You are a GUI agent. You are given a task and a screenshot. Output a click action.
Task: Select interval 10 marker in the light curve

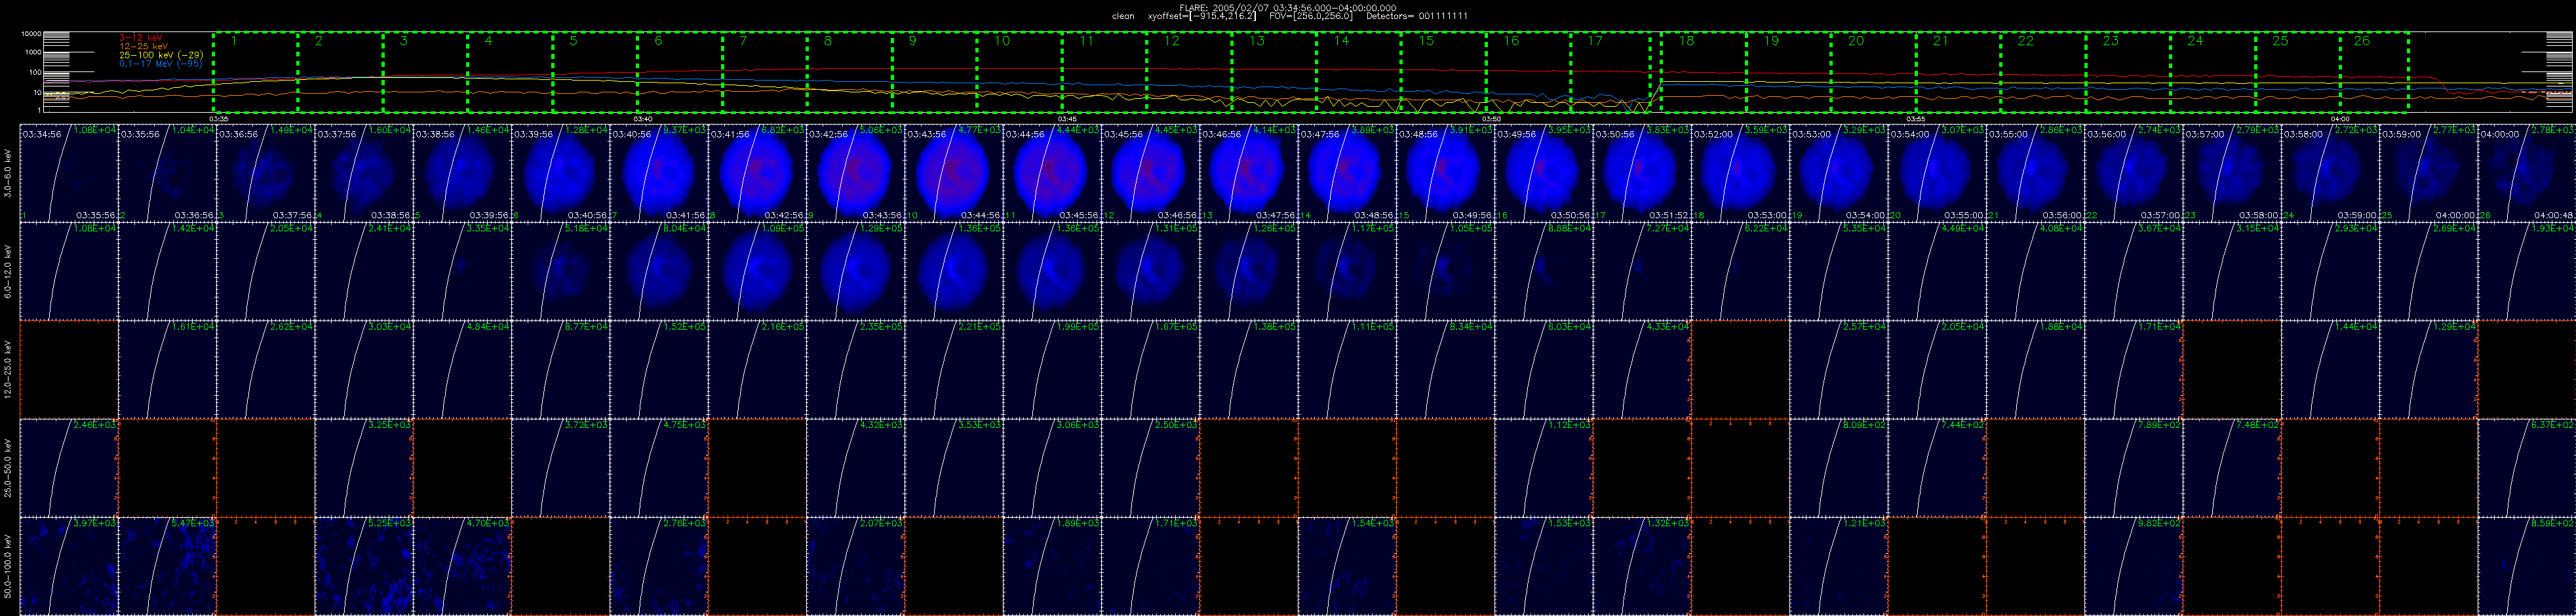click(1002, 41)
